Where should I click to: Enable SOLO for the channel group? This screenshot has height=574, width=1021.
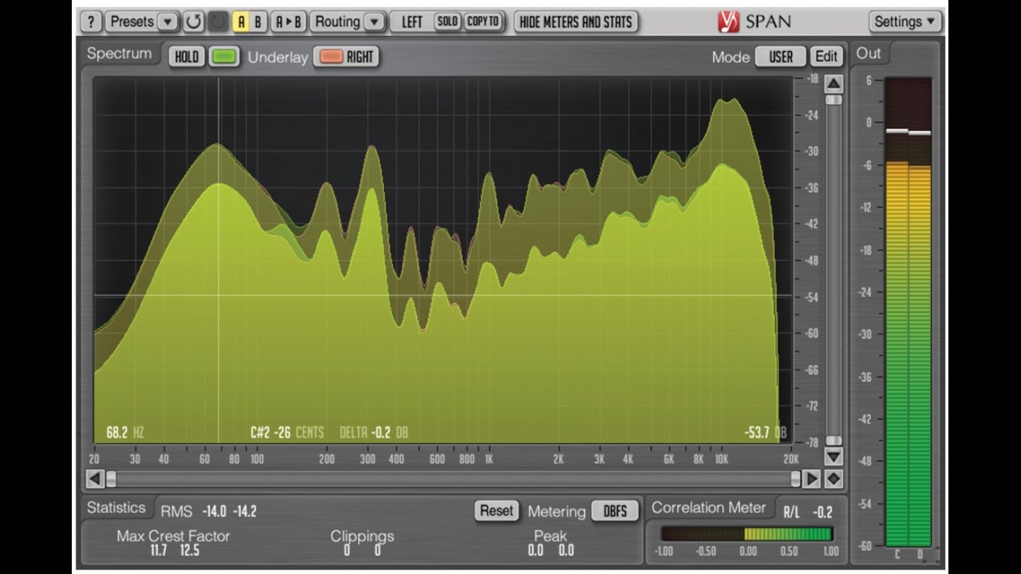(x=447, y=22)
